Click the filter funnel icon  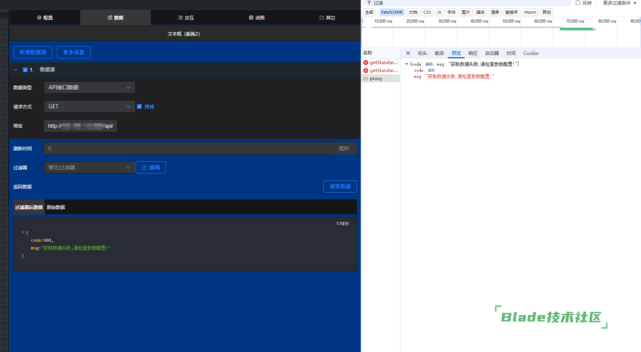pyautogui.click(x=369, y=3)
